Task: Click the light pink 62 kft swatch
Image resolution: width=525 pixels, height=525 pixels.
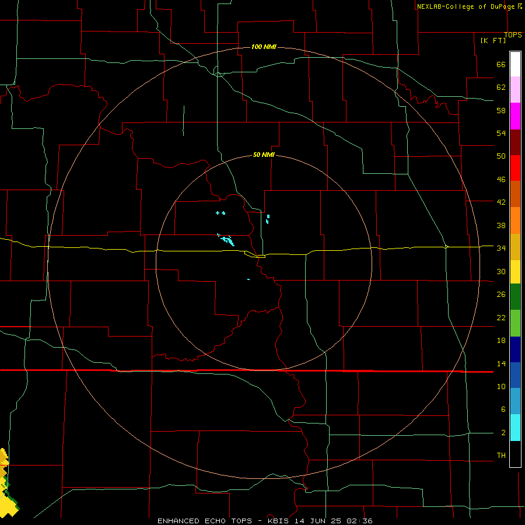Action: coord(515,89)
